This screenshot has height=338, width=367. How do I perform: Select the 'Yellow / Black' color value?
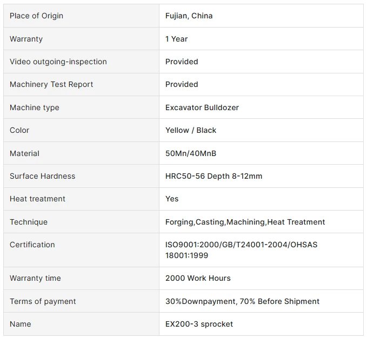pyautogui.click(x=191, y=130)
